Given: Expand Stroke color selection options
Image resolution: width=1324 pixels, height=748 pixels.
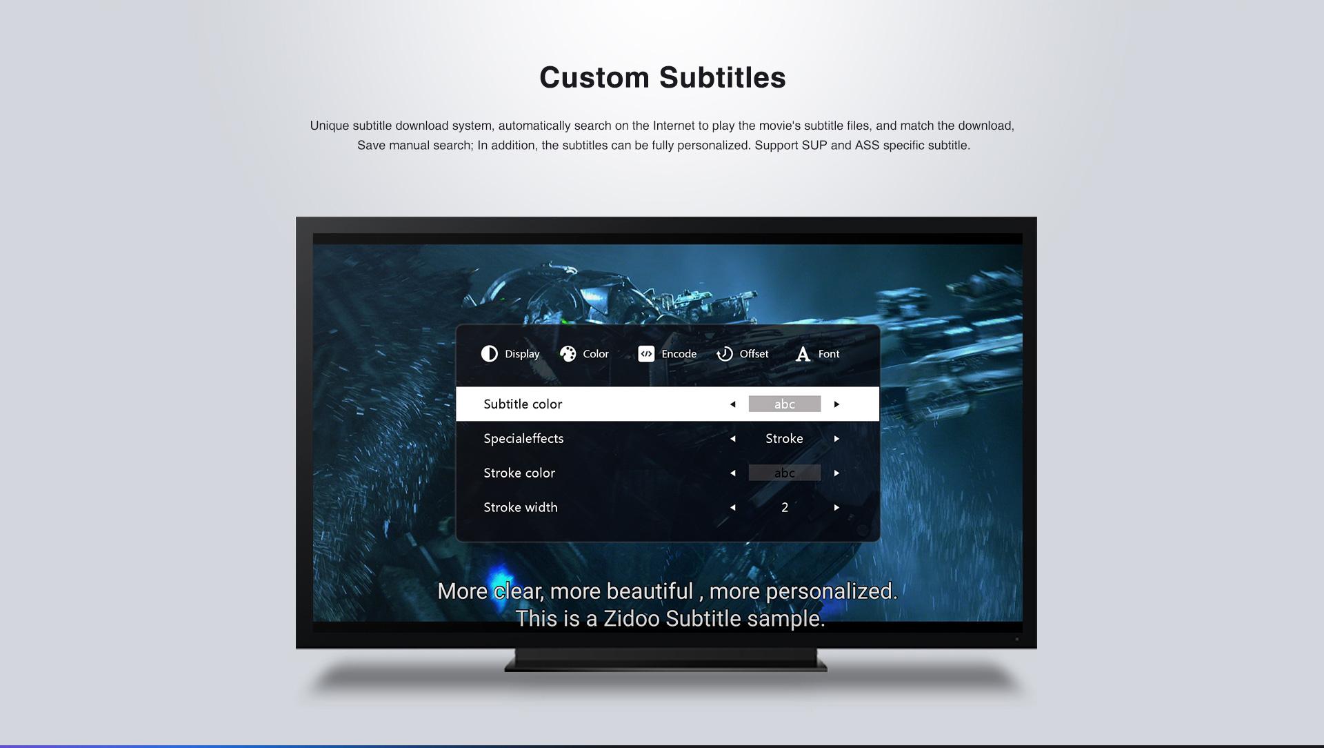Looking at the screenshot, I should click(835, 472).
